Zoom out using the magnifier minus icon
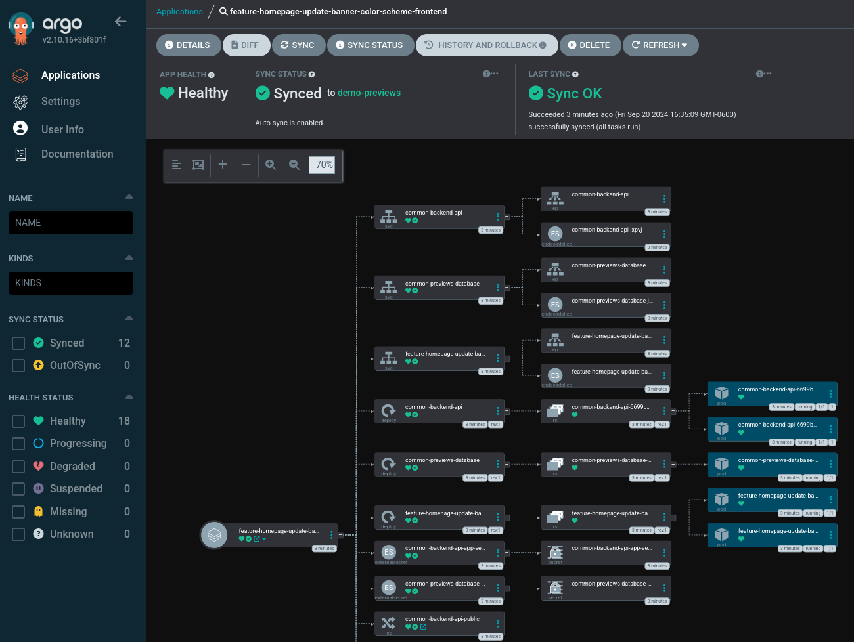 [x=294, y=165]
